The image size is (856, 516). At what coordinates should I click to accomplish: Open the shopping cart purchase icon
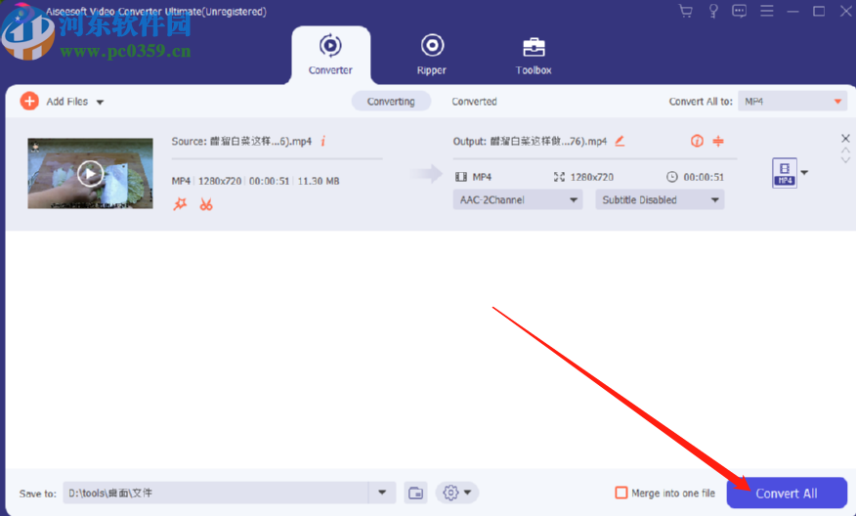pos(686,11)
